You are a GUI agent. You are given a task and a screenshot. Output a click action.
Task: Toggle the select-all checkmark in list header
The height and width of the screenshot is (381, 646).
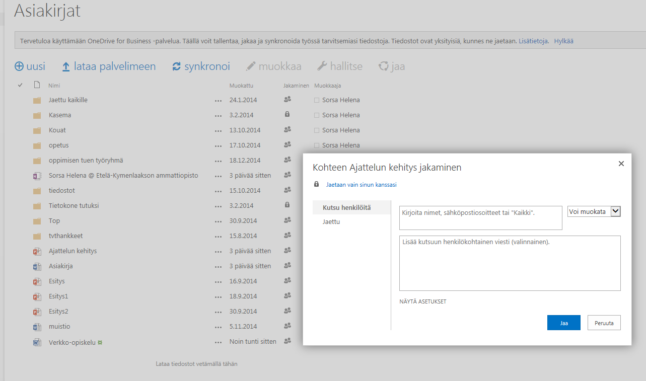(20, 85)
